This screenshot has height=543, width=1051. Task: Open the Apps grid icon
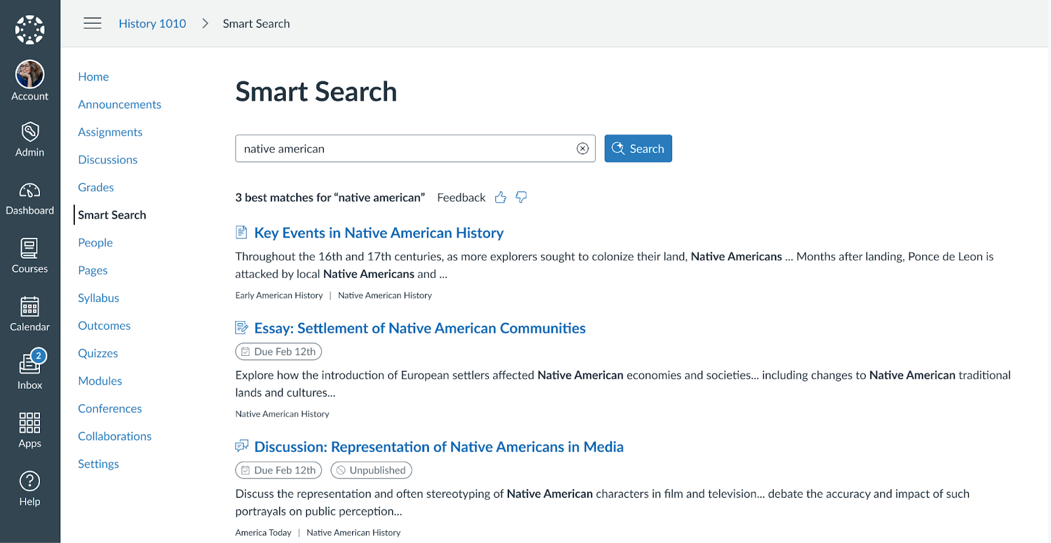[x=30, y=423]
